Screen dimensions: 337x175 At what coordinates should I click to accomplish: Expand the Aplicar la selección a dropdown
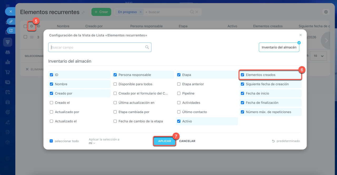click(x=92, y=143)
